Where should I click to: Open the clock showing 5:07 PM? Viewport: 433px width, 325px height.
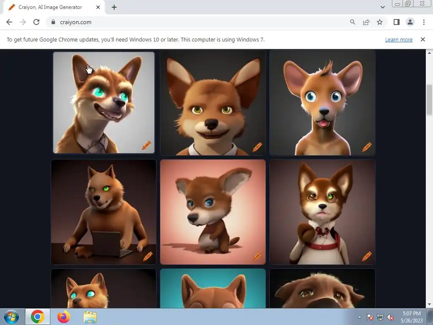[412, 317]
